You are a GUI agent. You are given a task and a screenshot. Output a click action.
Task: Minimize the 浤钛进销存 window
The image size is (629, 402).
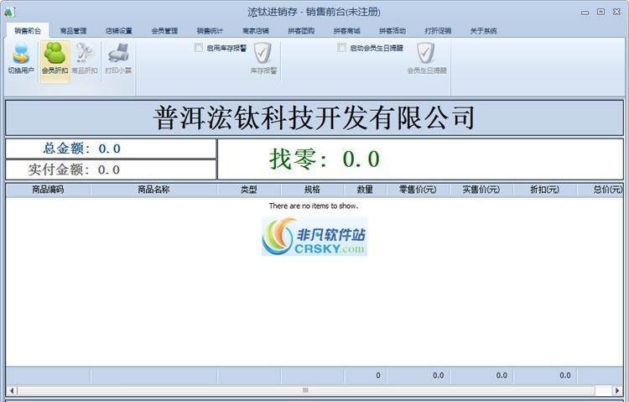click(585, 13)
